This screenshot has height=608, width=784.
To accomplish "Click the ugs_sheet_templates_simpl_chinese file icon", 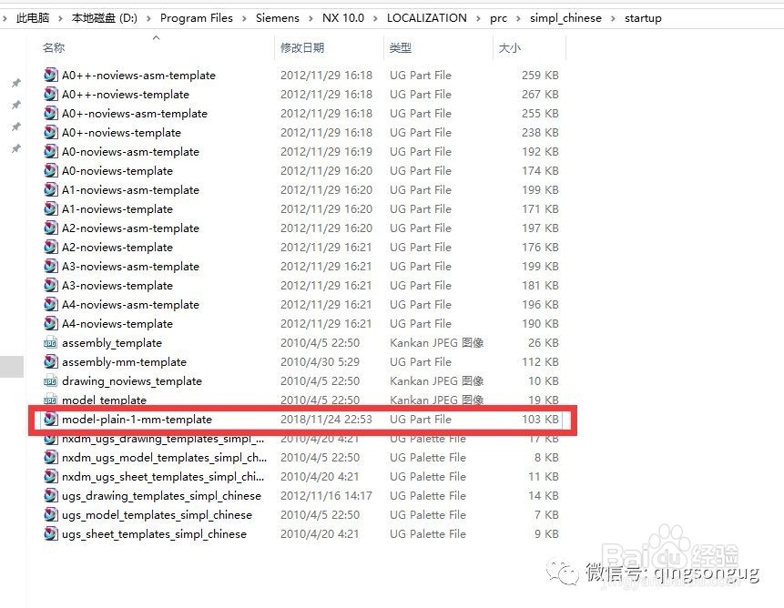I will click(50, 534).
